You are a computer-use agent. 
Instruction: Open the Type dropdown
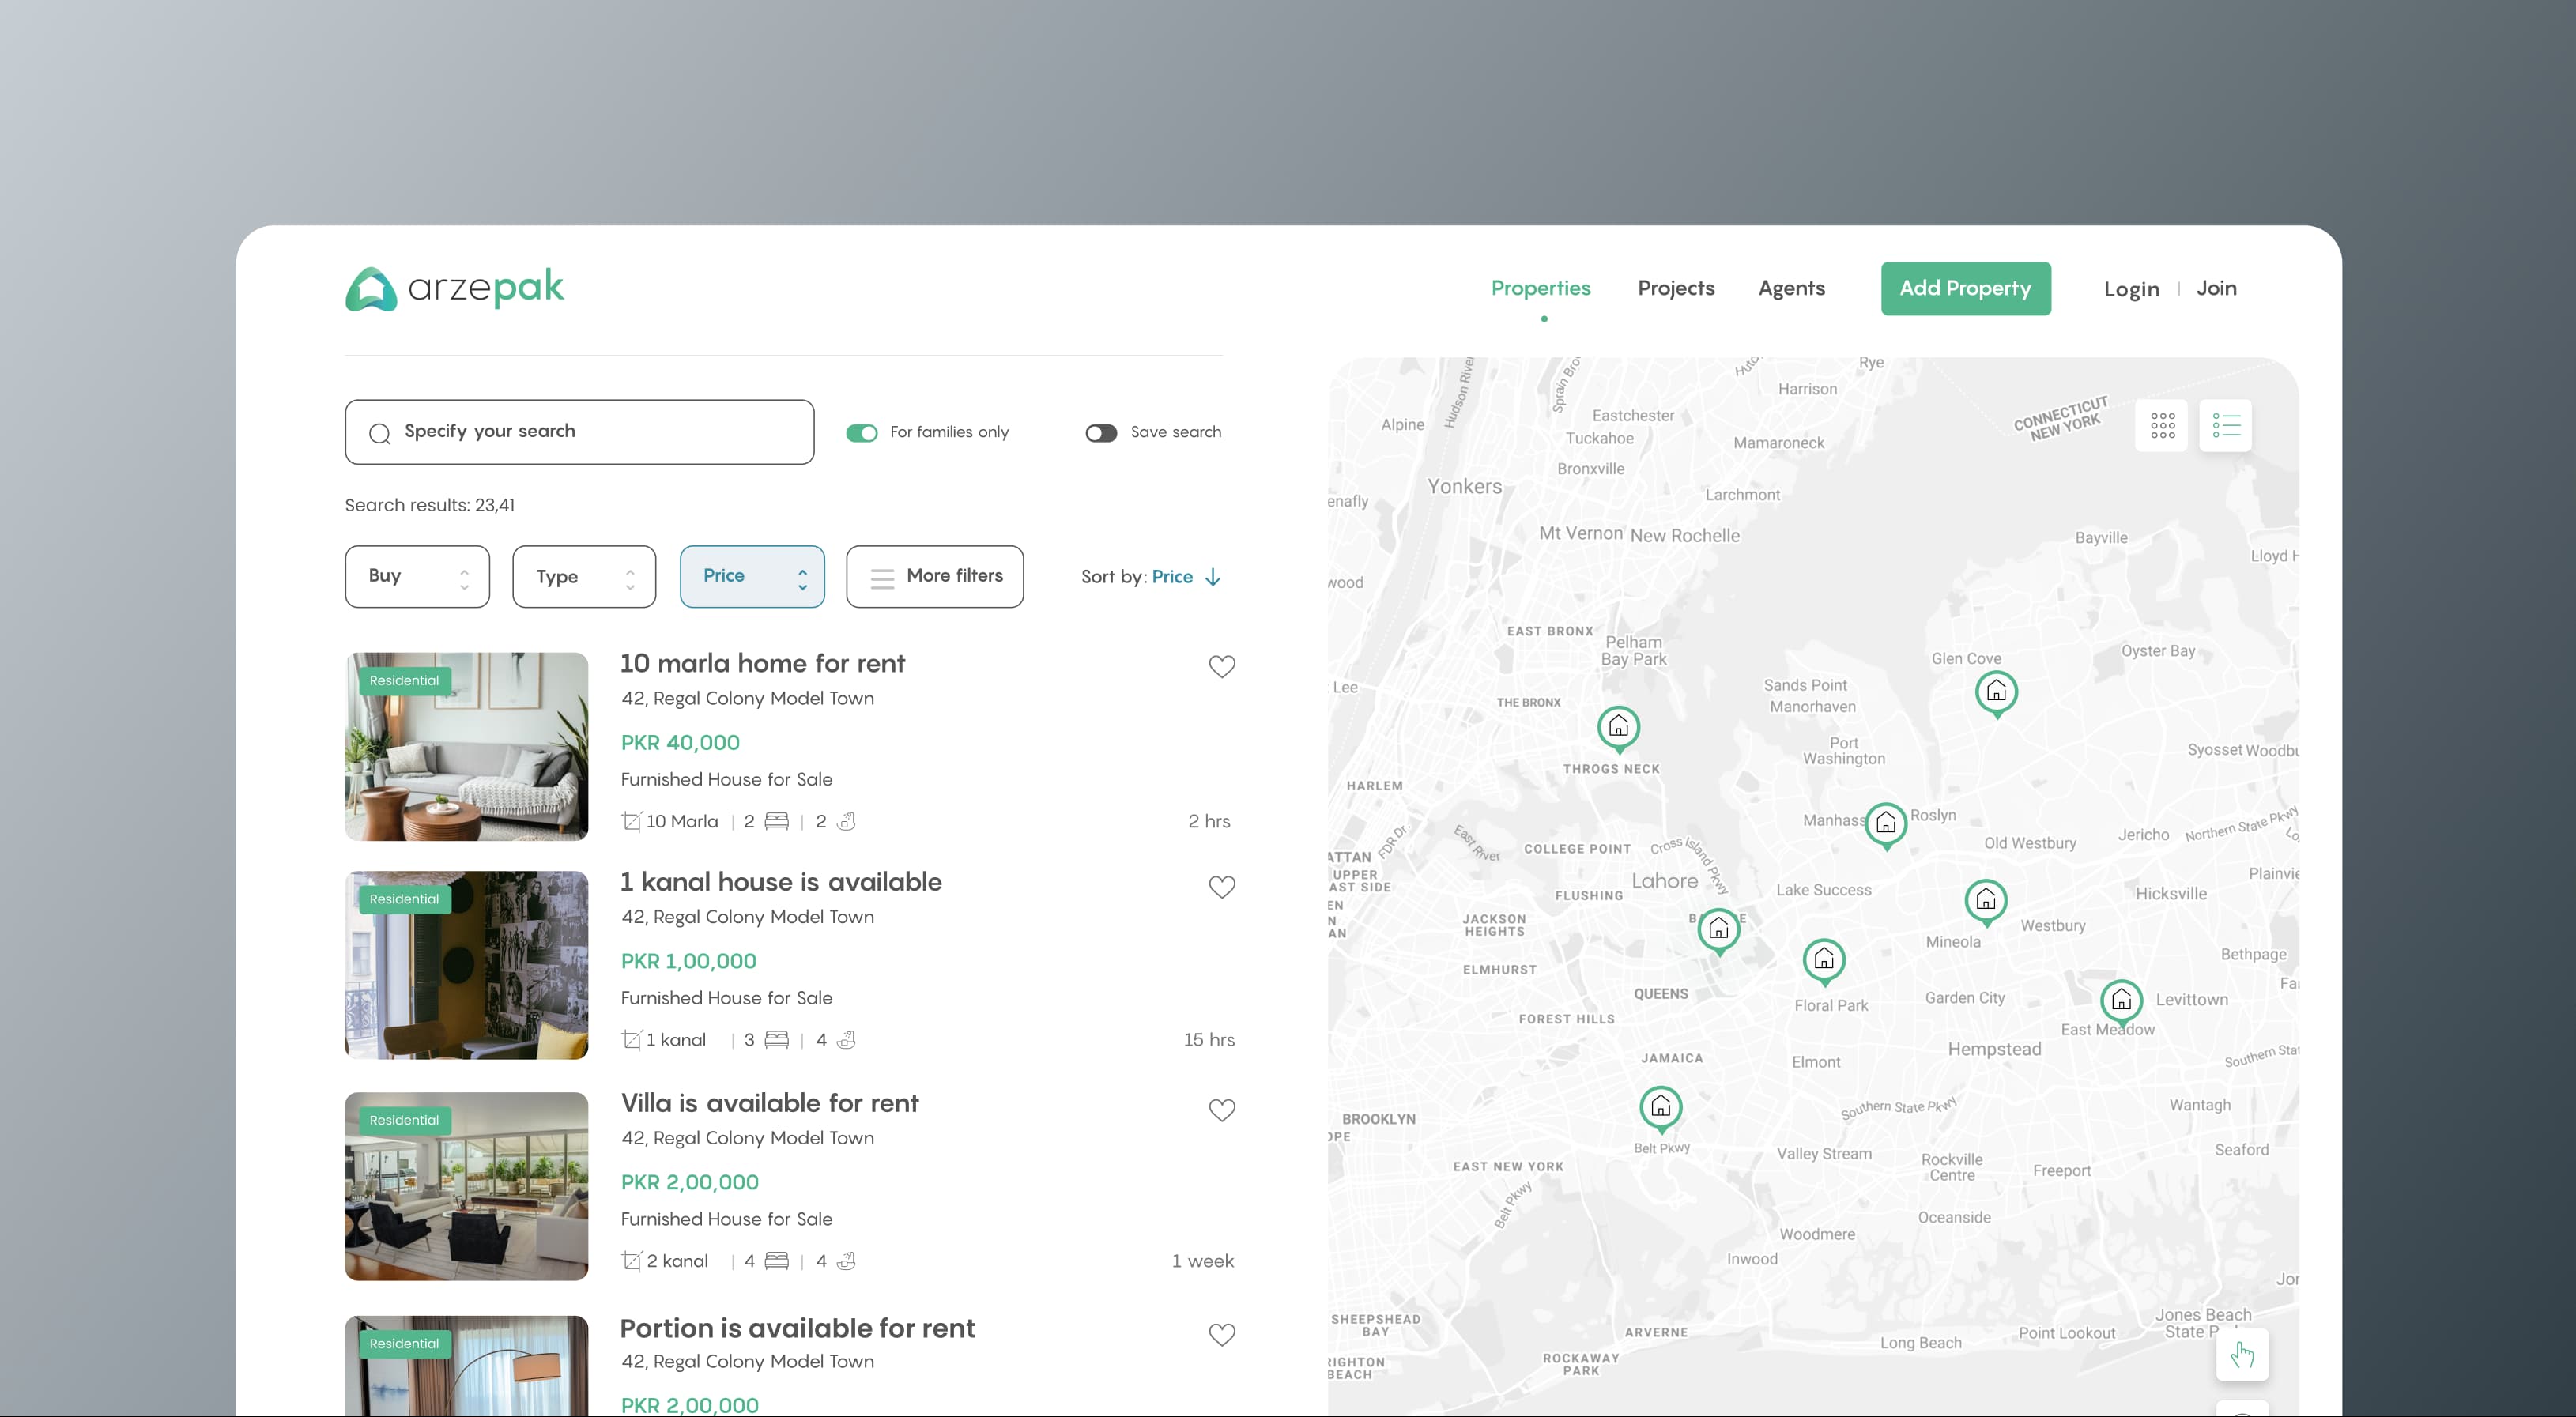pos(584,576)
